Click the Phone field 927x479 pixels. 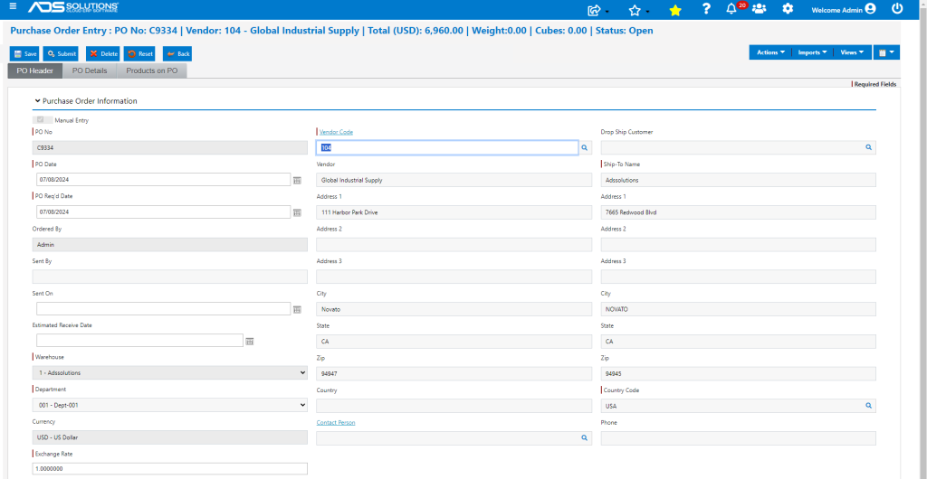click(x=739, y=437)
